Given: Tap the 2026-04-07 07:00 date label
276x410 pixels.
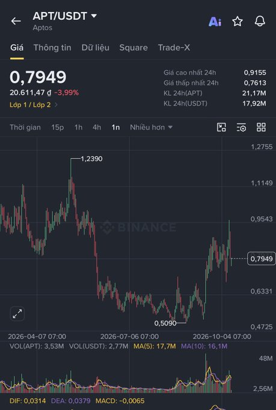Looking at the screenshot, I should pyautogui.click(x=37, y=336).
